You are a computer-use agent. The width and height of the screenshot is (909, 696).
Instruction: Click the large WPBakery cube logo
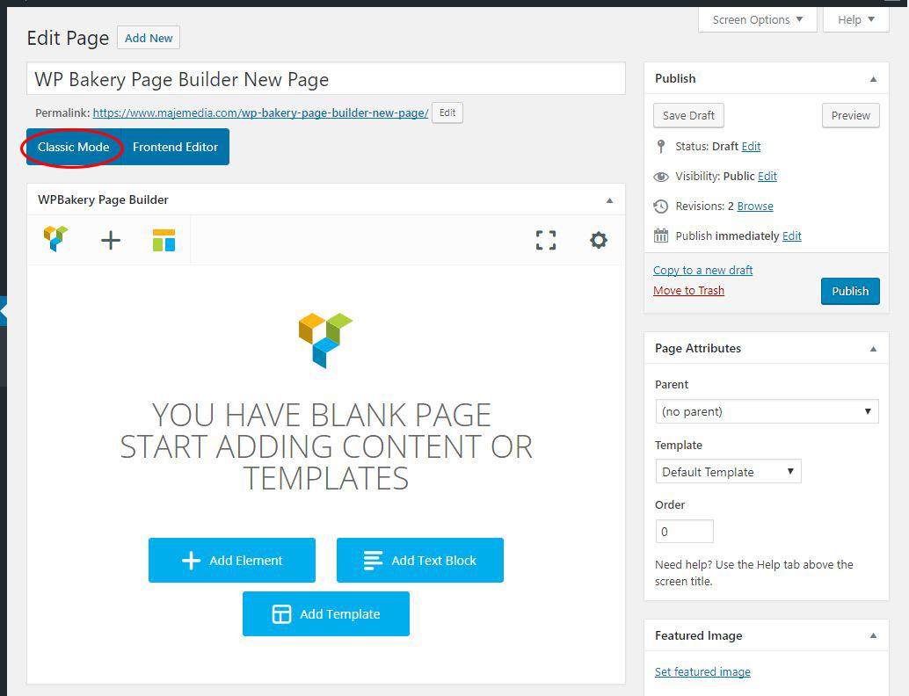pos(325,339)
